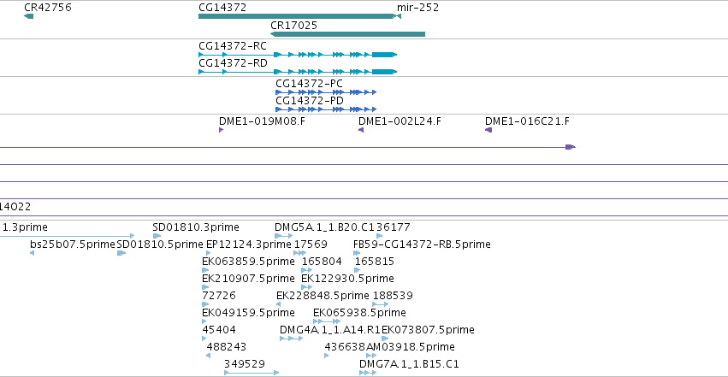Click EST EK049159.5prime
Viewport: 728px width, 377px height.
point(204,321)
